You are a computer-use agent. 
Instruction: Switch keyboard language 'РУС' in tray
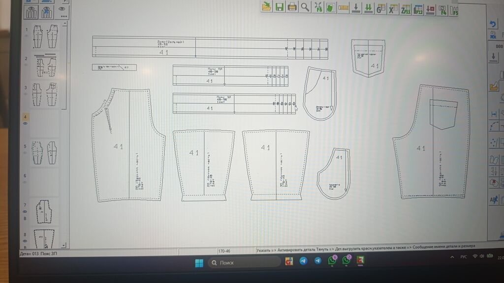pos(464,256)
